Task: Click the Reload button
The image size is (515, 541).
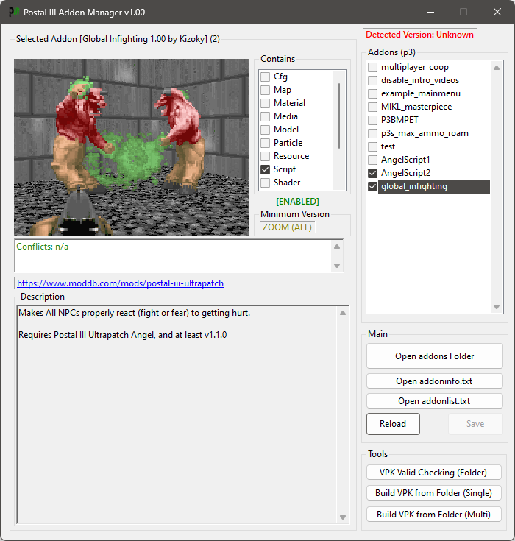Action: coord(393,424)
